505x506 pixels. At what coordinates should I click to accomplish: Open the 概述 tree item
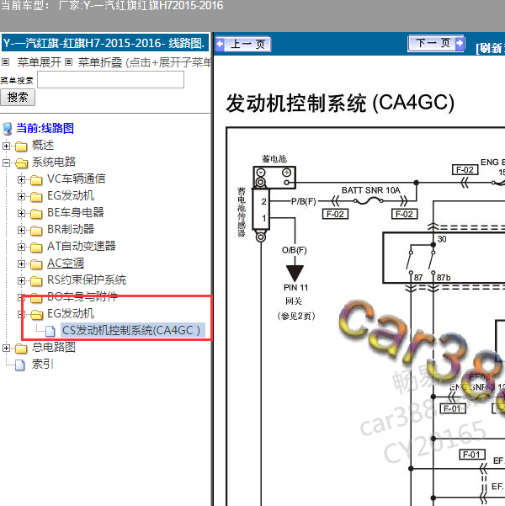43,145
